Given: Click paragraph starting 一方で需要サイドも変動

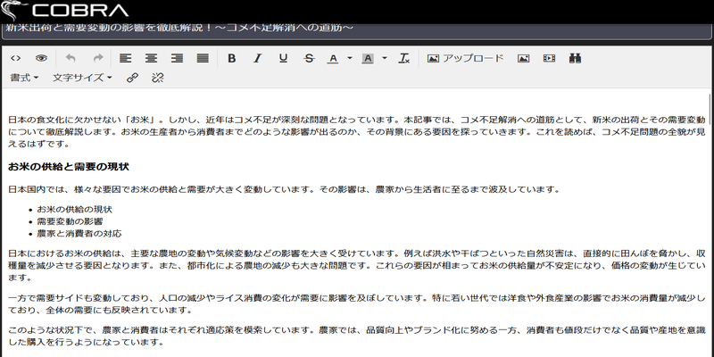Looking at the screenshot, I should [x=357, y=304].
